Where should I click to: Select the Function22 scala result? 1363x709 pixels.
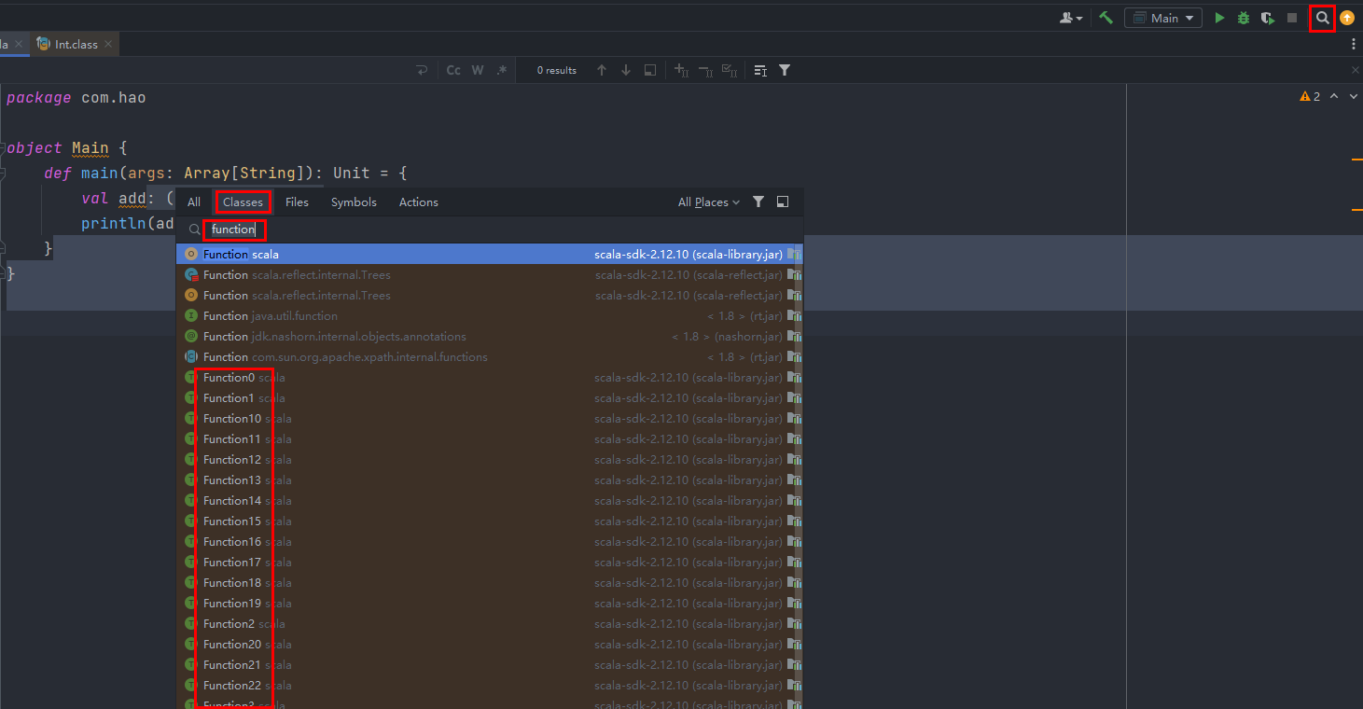tap(490, 685)
